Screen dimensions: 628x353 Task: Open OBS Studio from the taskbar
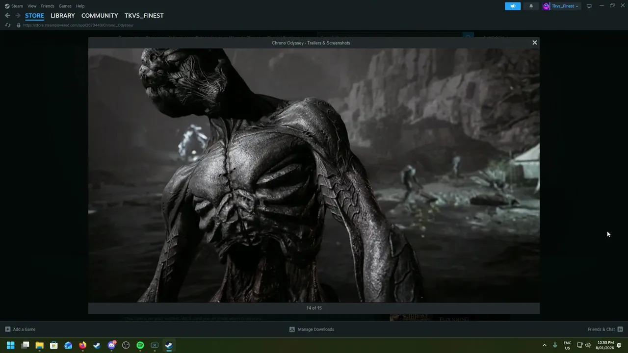[126, 345]
